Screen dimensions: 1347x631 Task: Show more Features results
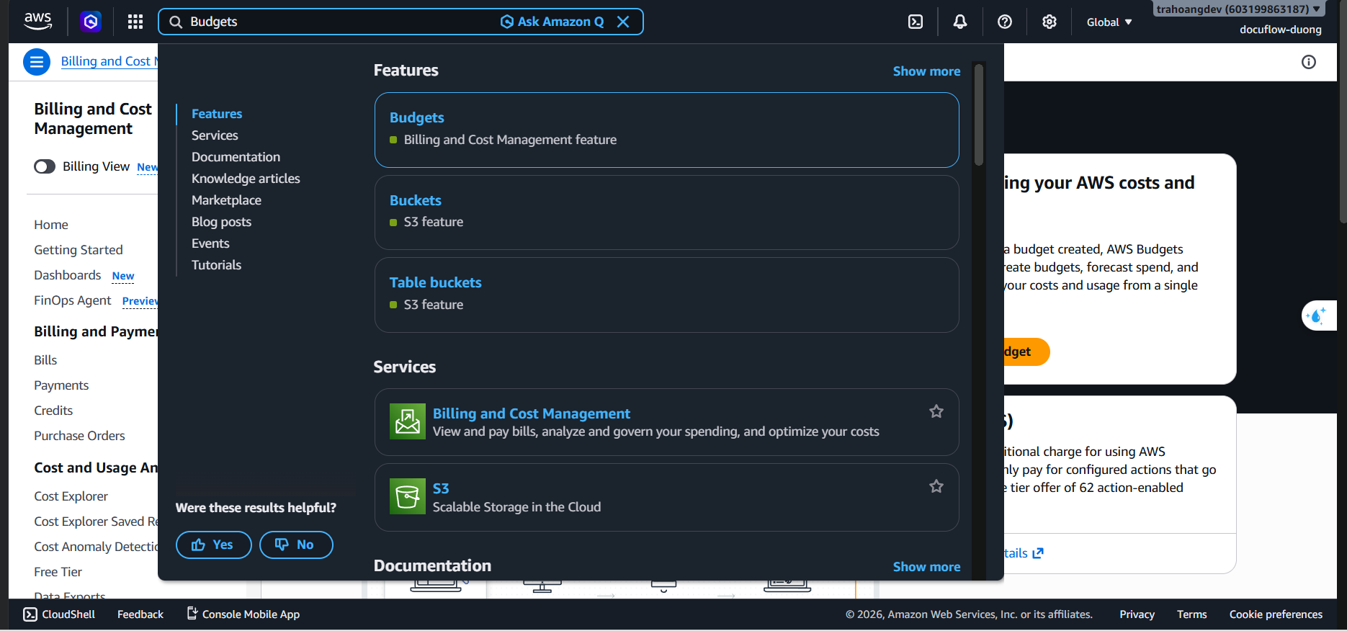[x=926, y=71]
